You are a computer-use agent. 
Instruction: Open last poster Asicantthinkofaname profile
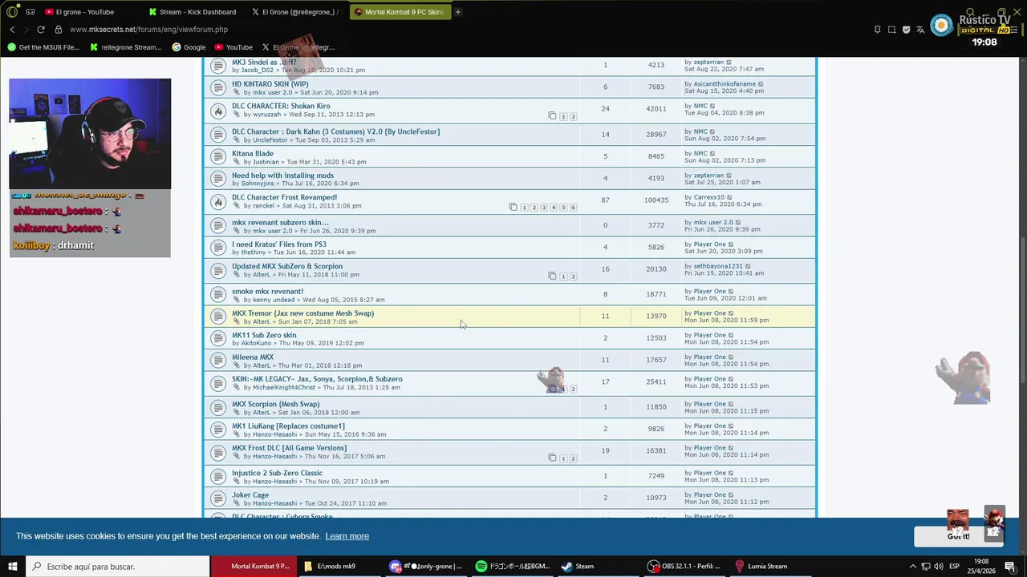coord(725,84)
